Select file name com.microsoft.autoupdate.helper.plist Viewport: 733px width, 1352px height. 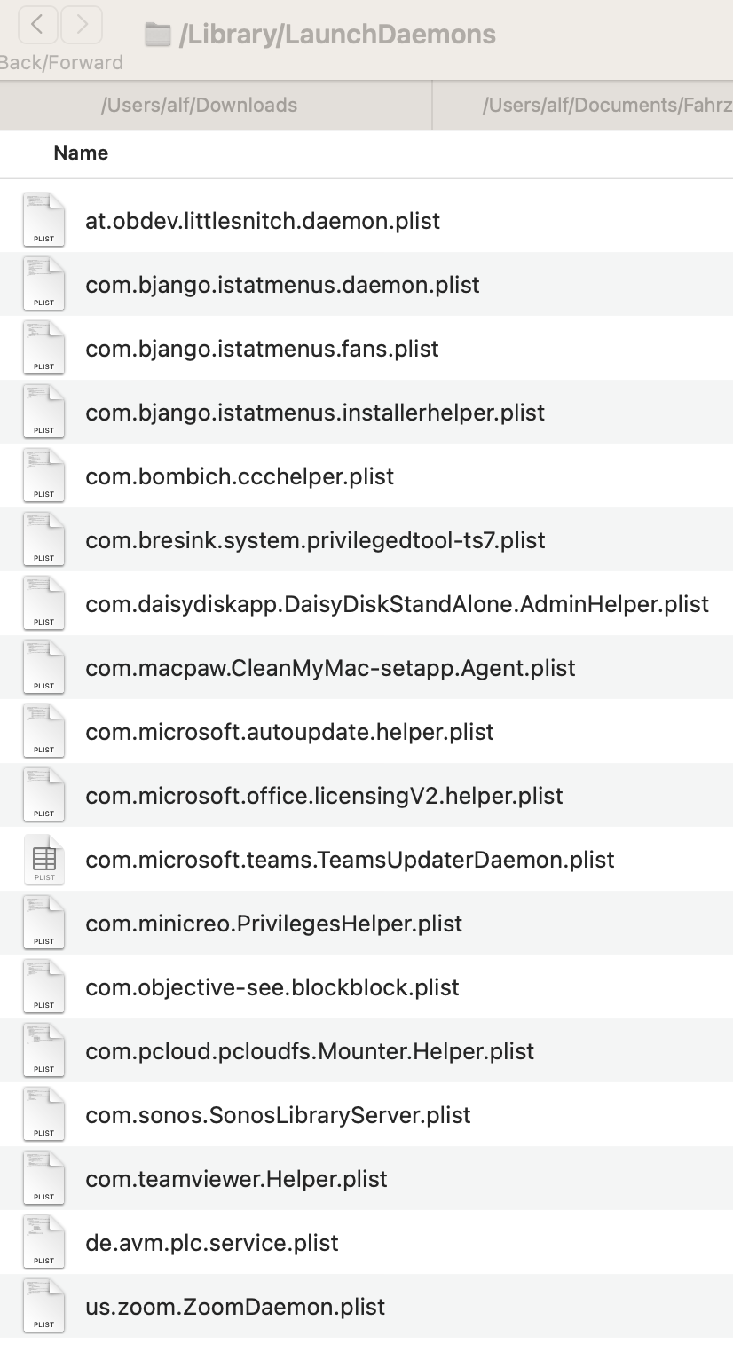tap(289, 732)
